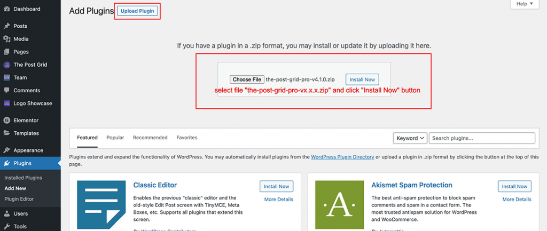Click the Templates folder icon
547x231 pixels.
point(6,133)
